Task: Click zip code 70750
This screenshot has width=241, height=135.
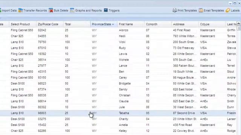Action: pos(42,42)
